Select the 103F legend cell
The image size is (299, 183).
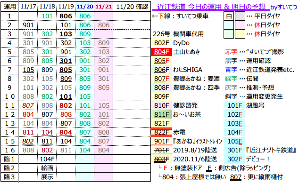[234, 123]
